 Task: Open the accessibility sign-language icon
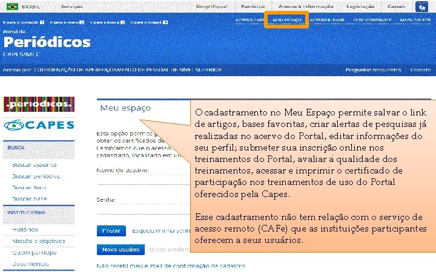pyautogui.click(x=421, y=7)
